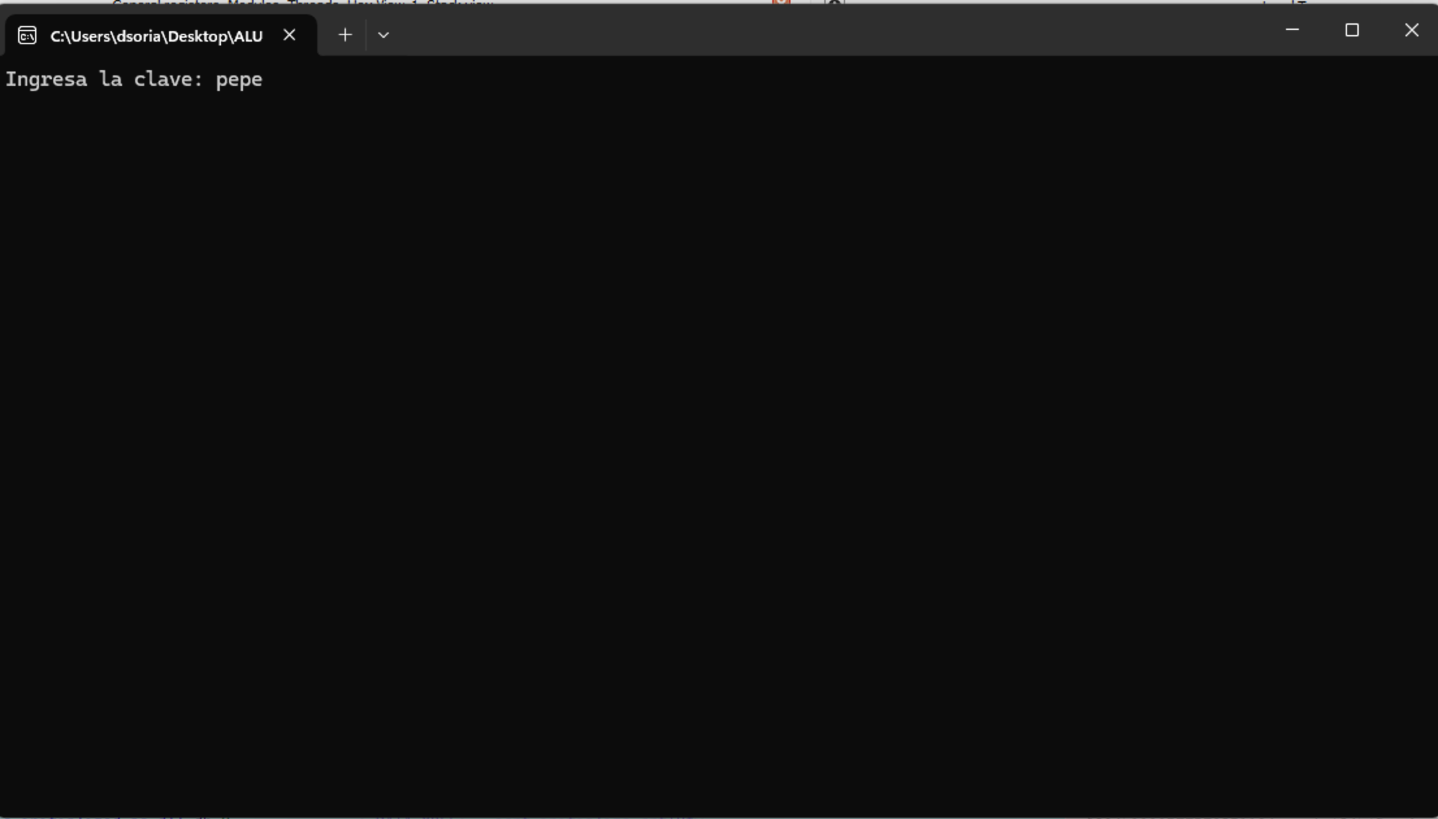Open a new terminal tab with plus

click(x=345, y=35)
